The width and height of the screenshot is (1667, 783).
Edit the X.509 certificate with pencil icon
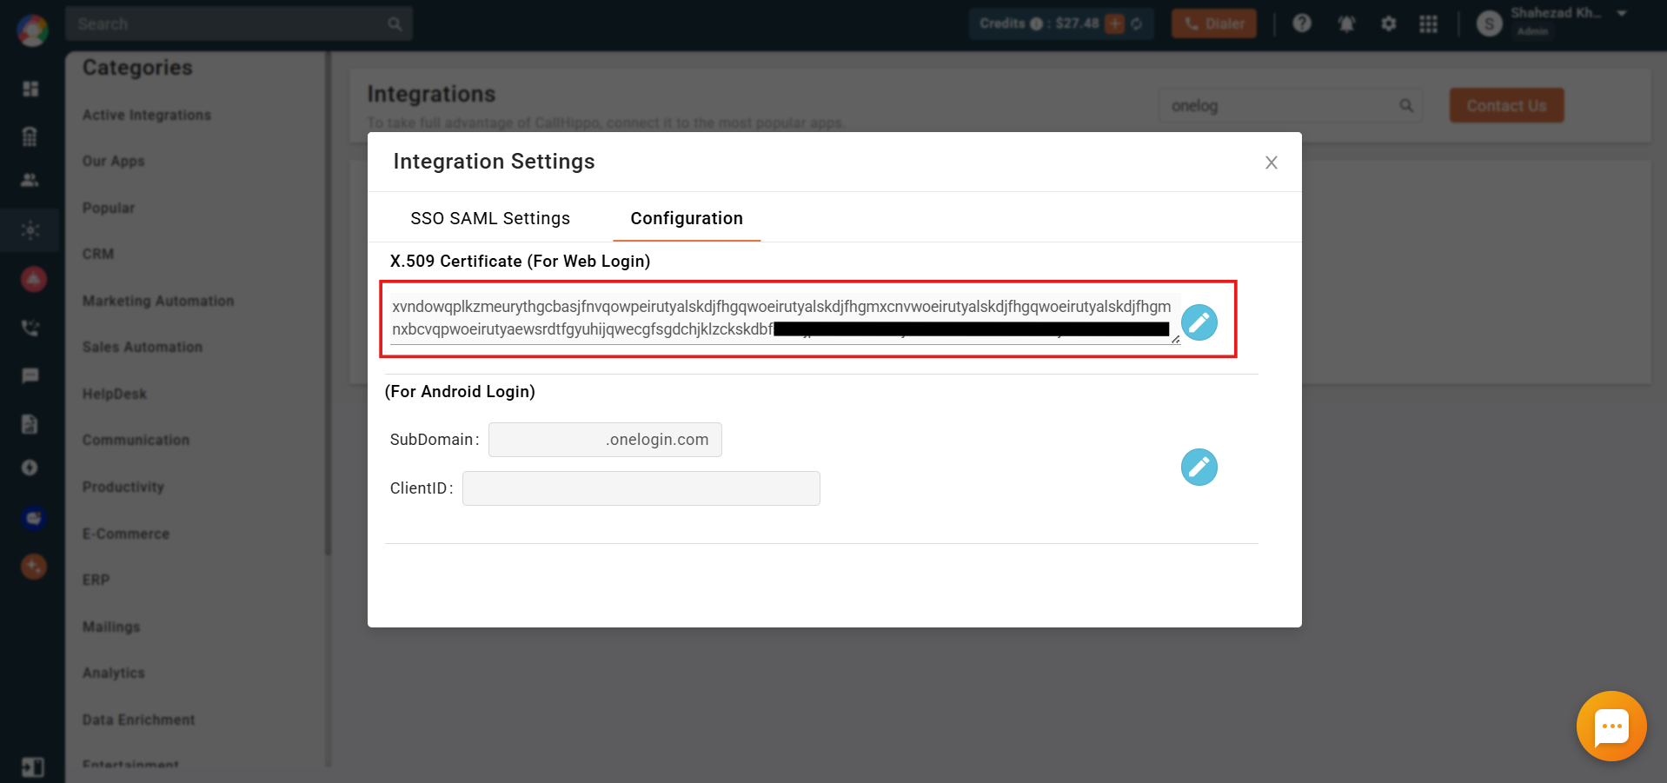point(1199,322)
